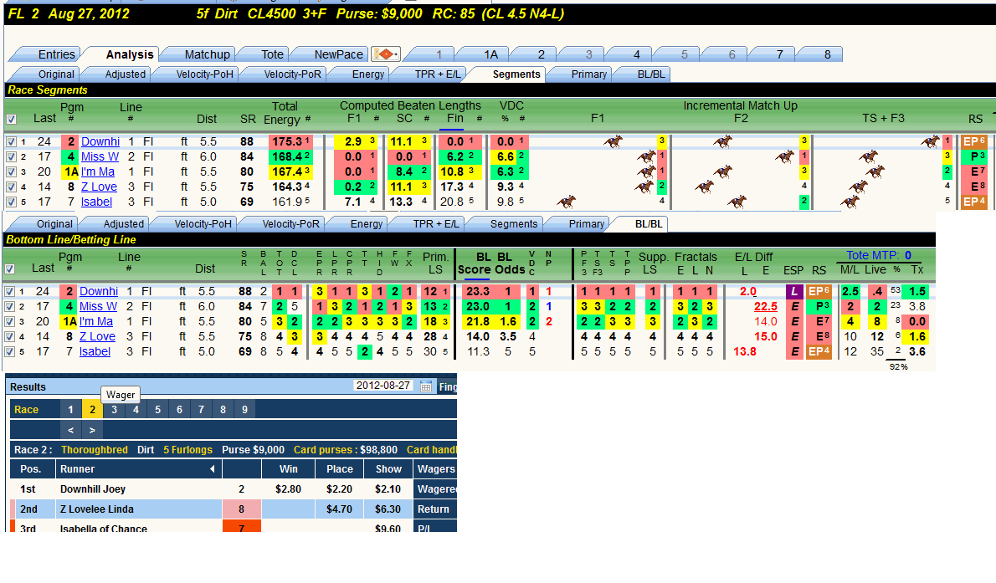The image size is (996, 583).
Task: Click the Show column header in Results
Action: click(x=388, y=468)
